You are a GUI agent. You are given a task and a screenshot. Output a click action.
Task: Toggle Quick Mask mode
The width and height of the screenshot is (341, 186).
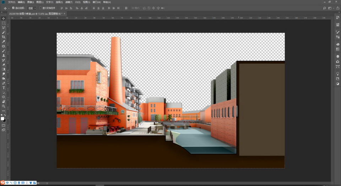click(4, 125)
